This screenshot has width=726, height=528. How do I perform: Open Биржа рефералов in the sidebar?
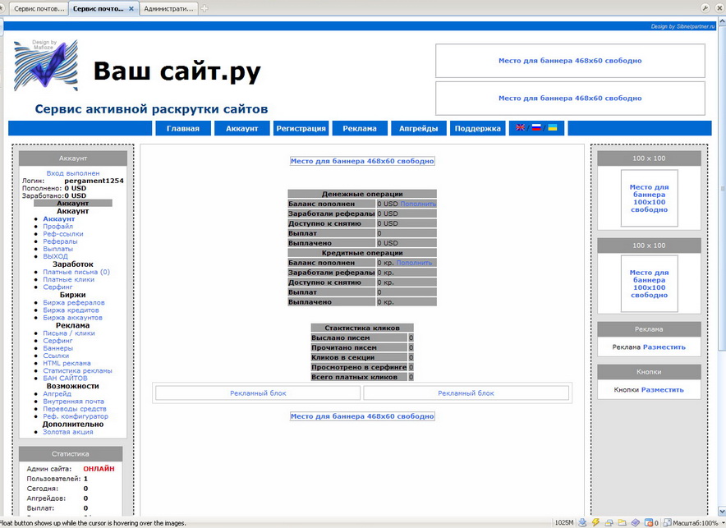click(74, 303)
